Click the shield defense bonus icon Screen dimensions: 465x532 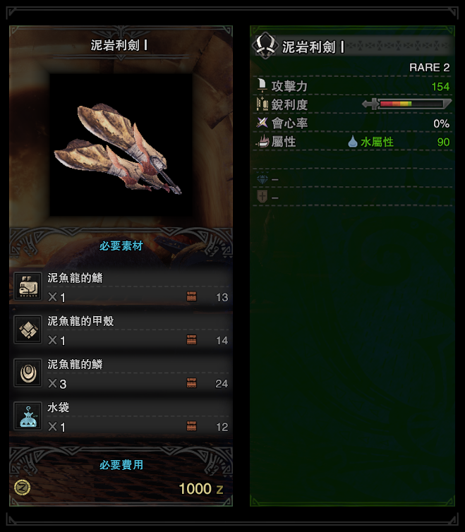(x=262, y=196)
